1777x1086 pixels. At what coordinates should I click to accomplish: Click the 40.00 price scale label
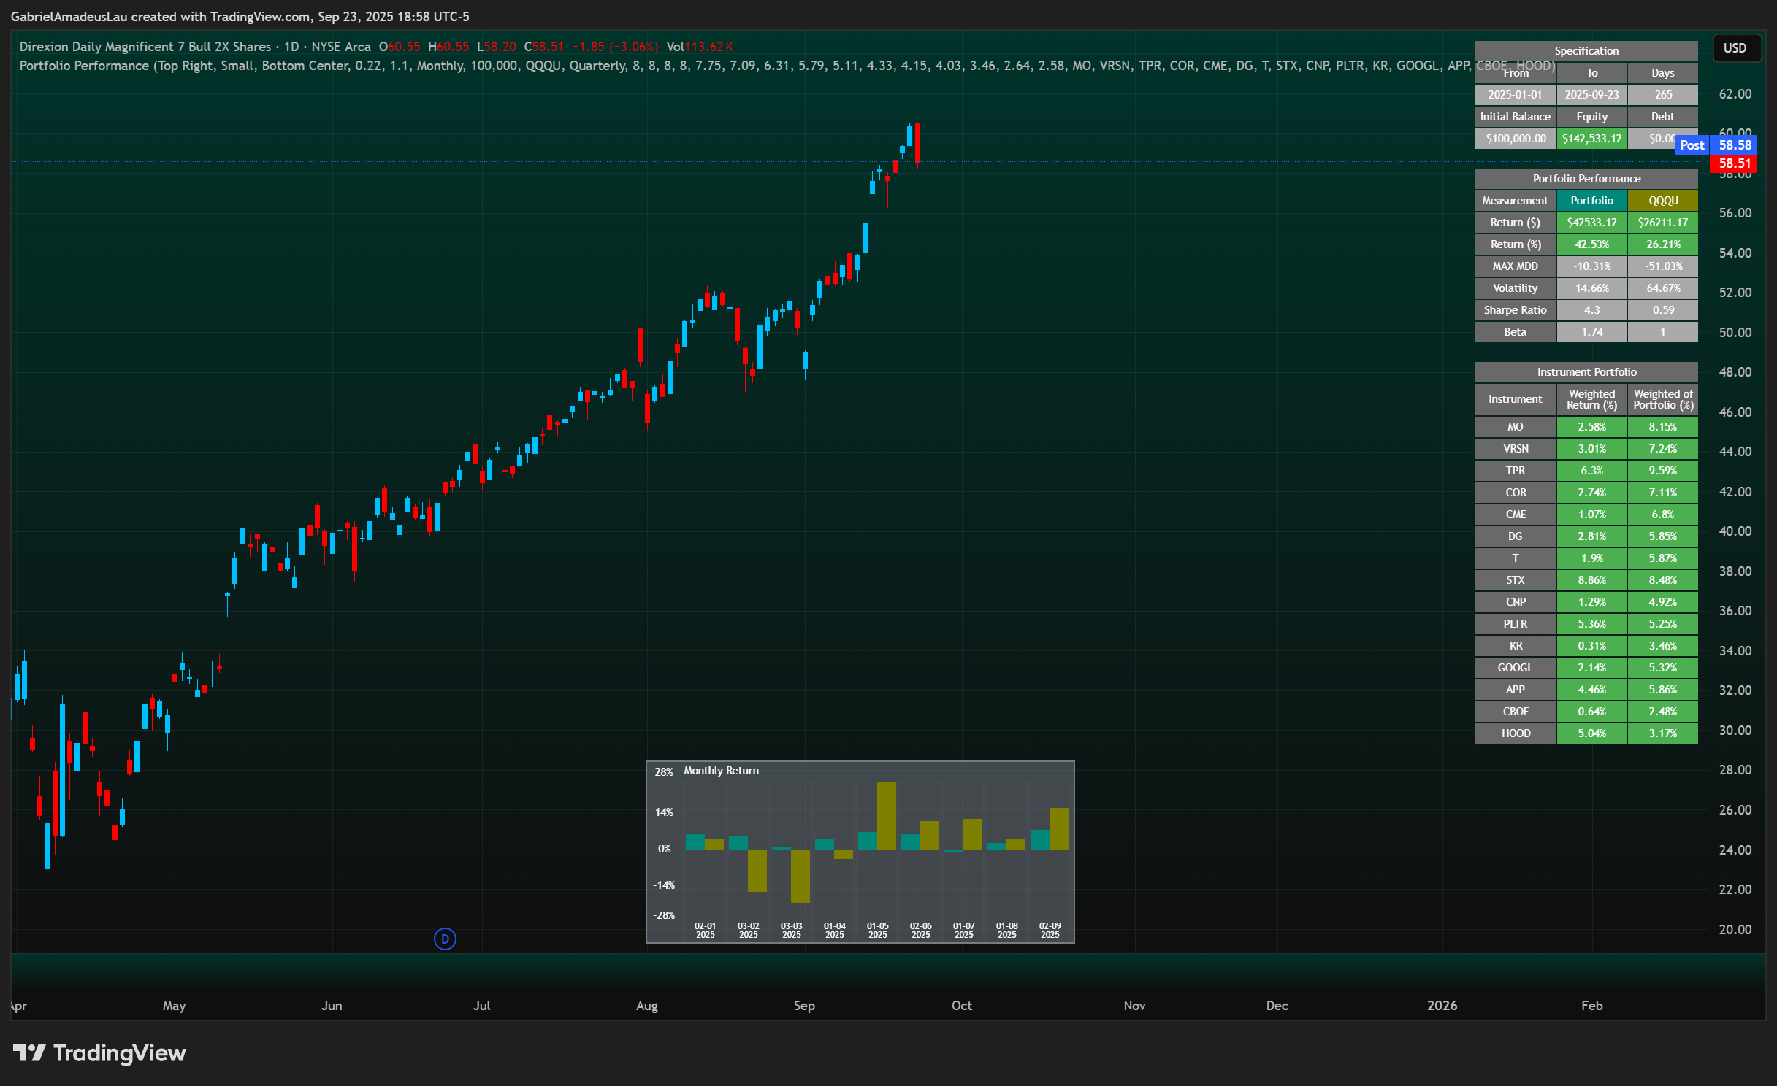[x=1735, y=531]
